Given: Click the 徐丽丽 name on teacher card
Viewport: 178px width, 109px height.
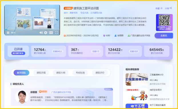Looking at the screenshot, I should pyautogui.click(x=34, y=92).
